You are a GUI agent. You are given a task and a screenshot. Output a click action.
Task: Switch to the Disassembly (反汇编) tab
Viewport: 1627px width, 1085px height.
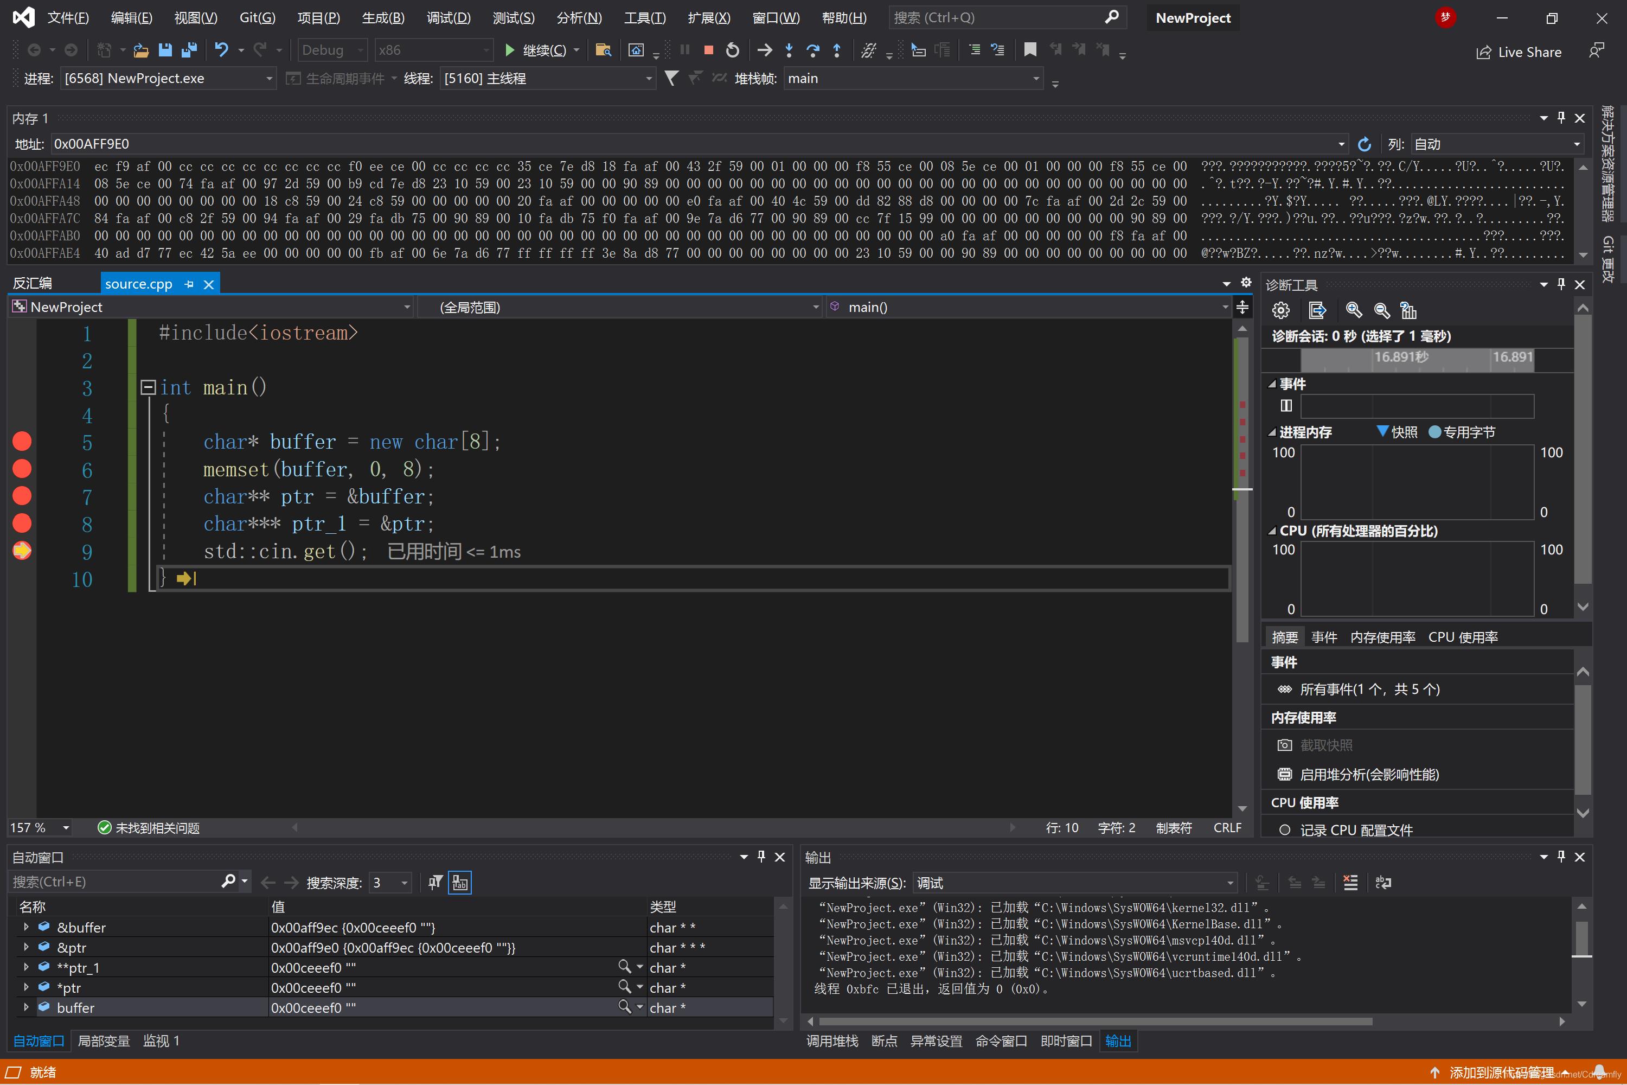(33, 283)
